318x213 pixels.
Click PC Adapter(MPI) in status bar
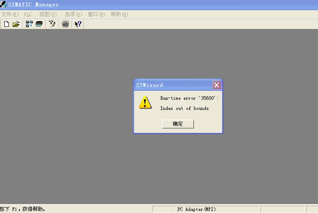[197, 209]
